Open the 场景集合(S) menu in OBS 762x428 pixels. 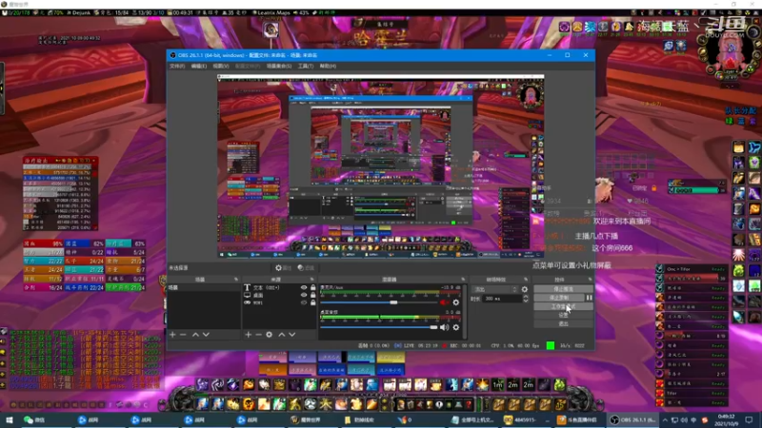[x=278, y=66]
